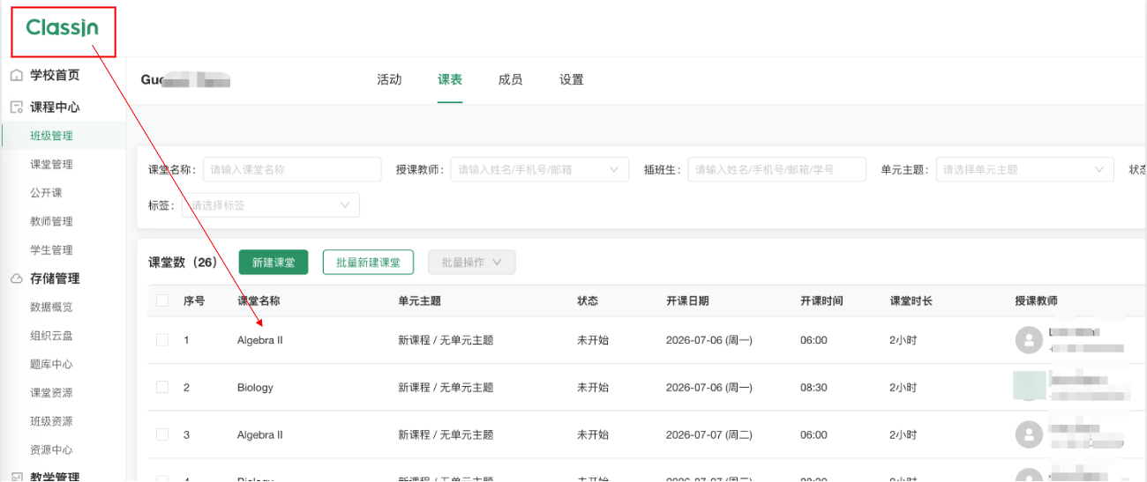Screen dimensions: 1147x482
Task: Click 新课程 / 无单元主题 in row 2
Action: point(446,388)
